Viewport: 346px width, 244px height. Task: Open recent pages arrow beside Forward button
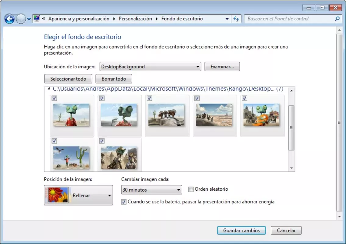point(29,19)
